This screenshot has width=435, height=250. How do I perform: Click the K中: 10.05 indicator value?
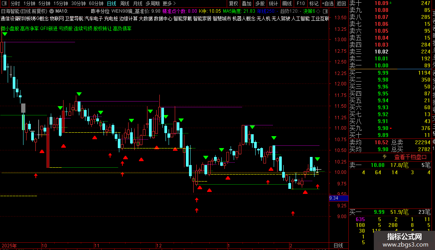point(210,12)
